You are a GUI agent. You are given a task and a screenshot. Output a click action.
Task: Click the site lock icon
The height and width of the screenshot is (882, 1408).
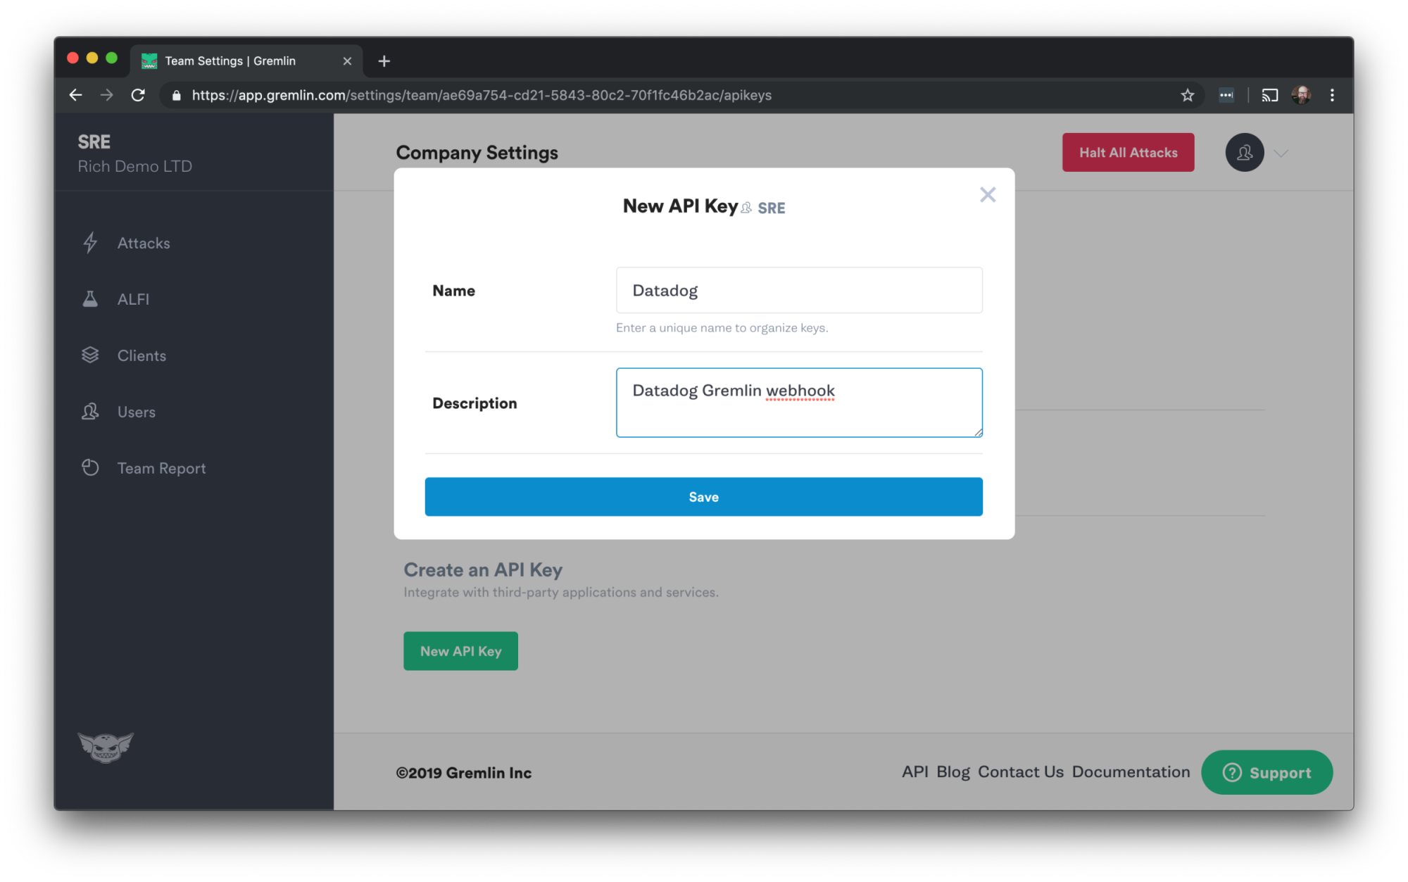177,95
